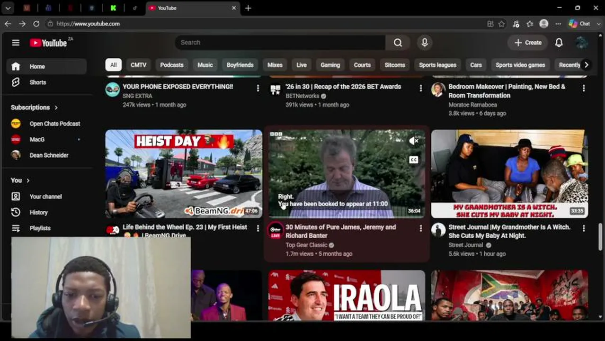The height and width of the screenshot is (341, 605).
Task: Open Dean Schneider subscription channel
Action: [46, 155]
